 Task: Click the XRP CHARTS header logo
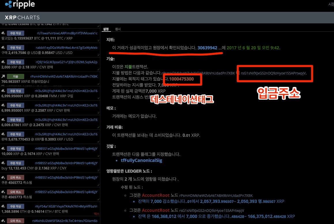[x=23, y=17]
